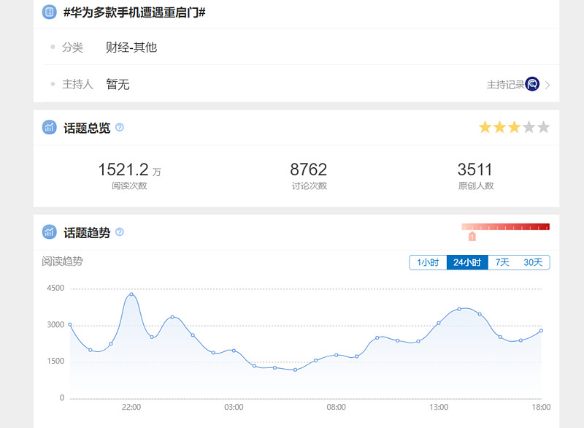Image resolution: width=584 pixels, height=428 pixels.
Task: Click the topic document icon beside #华为多款手机遭遇重启门#
Action: pos(49,12)
